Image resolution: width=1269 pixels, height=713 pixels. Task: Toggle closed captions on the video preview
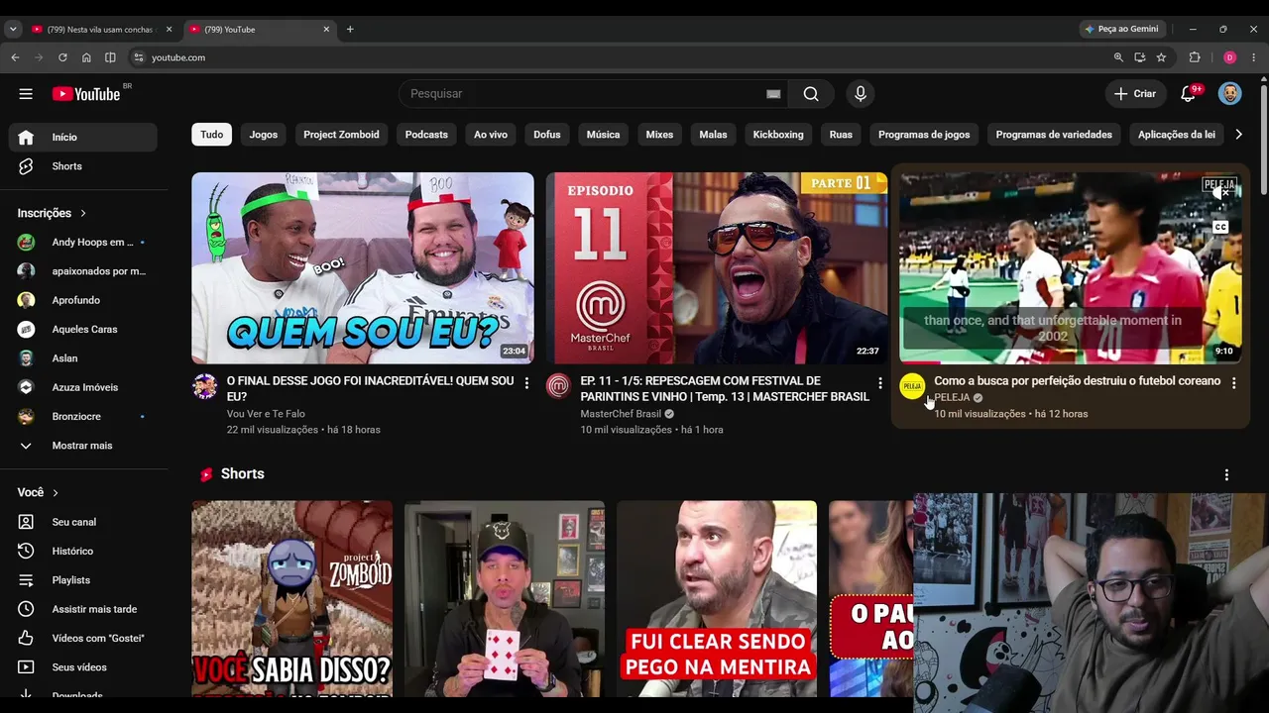(x=1221, y=228)
